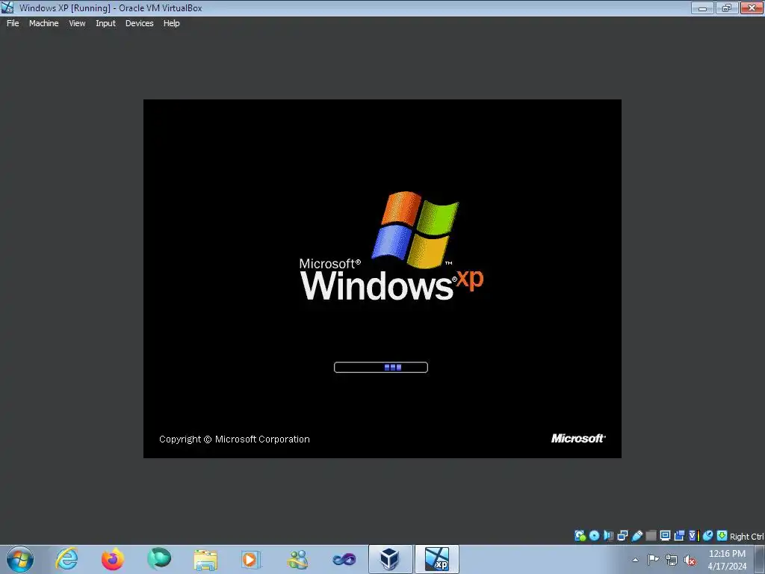This screenshot has height=574, width=765.
Task: Open the Help menu
Action: point(171,23)
